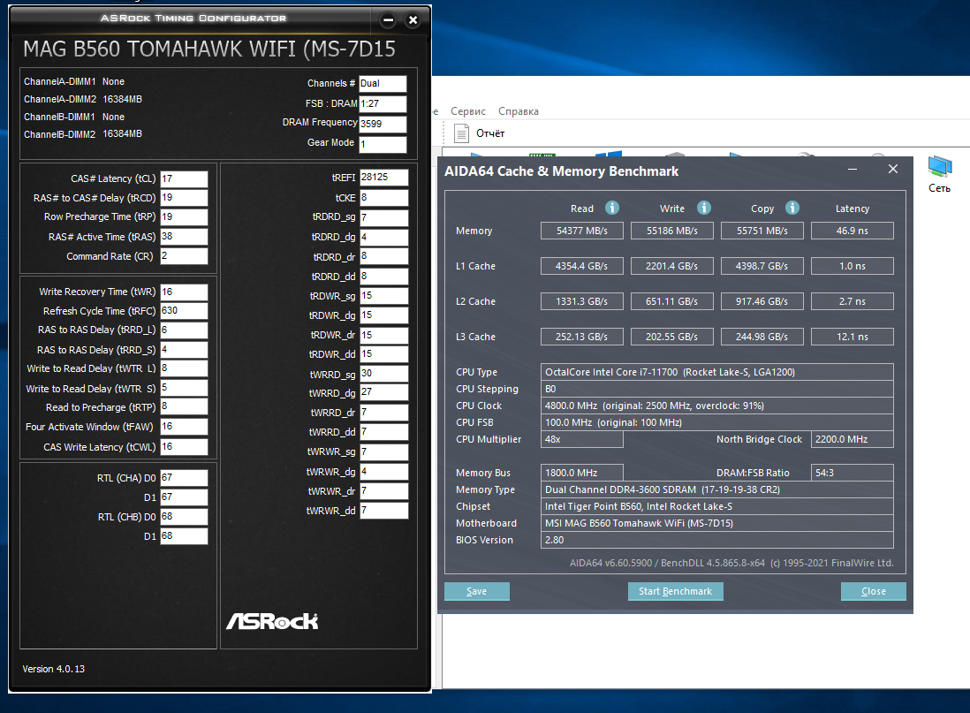Screen dimensions: 970x713
Task: Click the tWRRD_dg value field
Action: tap(384, 392)
